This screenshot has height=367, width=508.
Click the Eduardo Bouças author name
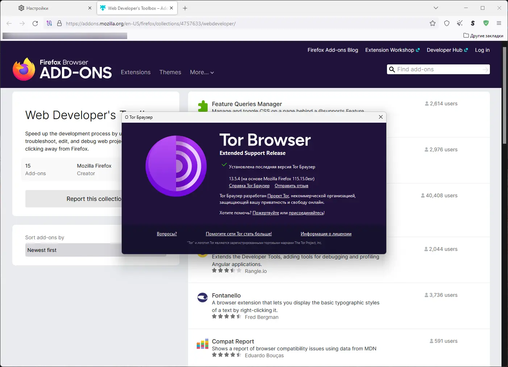click(x=265, y=355)
